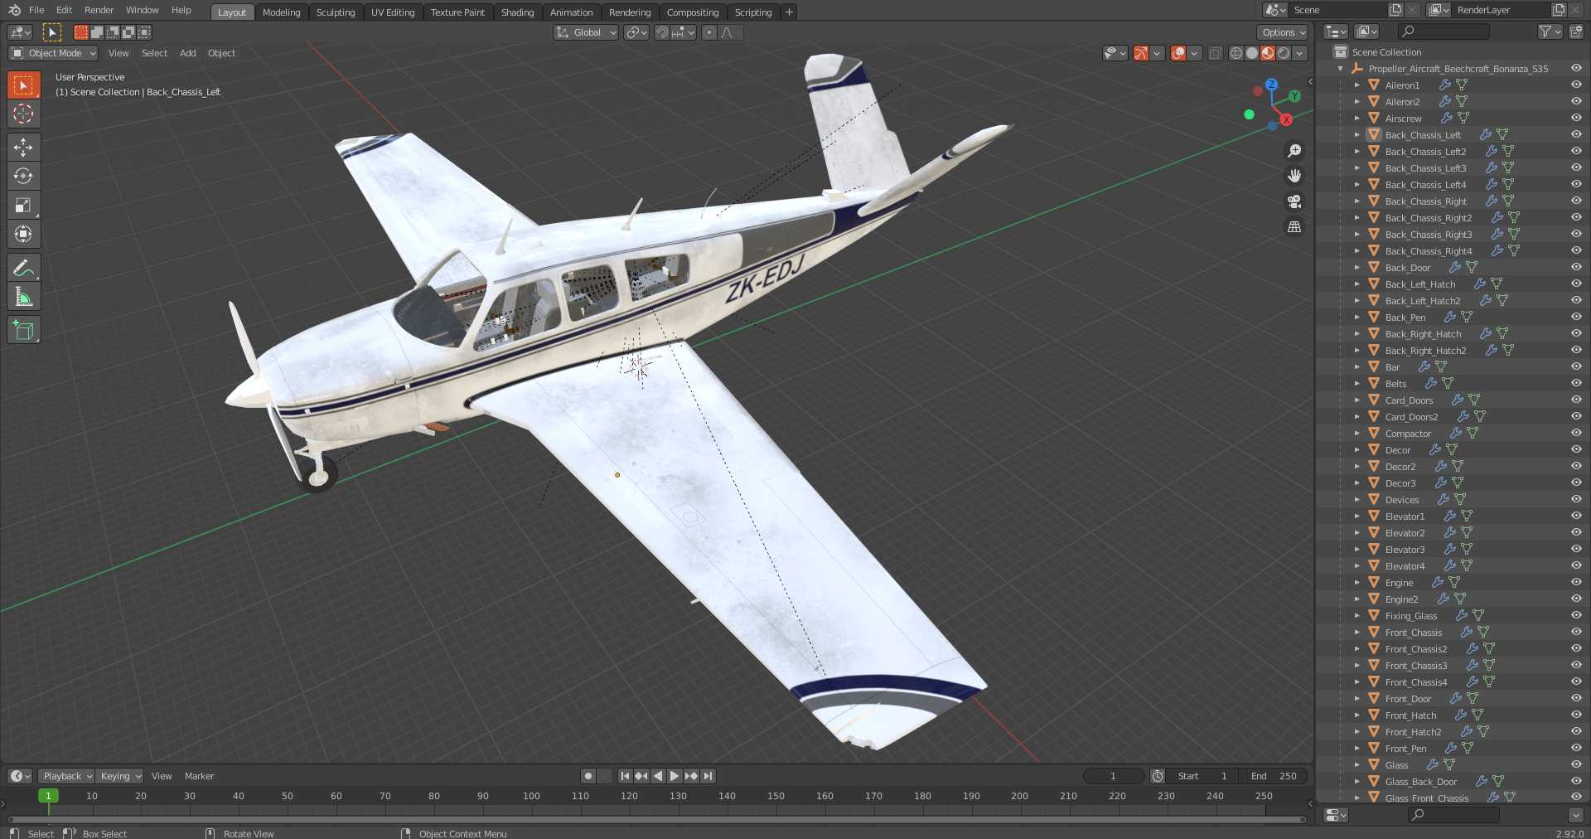This screenshot has width=1591, height=839.
Task: Open the viewport View menu
Action: (x=118, y=53)
